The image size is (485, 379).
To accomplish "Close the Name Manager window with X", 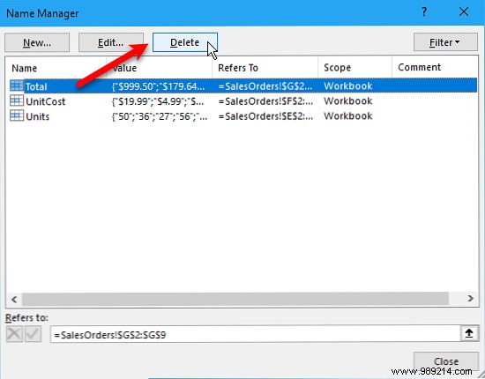I will (x=464, y=12).
